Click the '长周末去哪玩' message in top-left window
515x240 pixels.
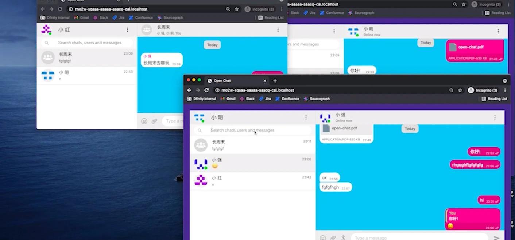[x=162, y=60]
